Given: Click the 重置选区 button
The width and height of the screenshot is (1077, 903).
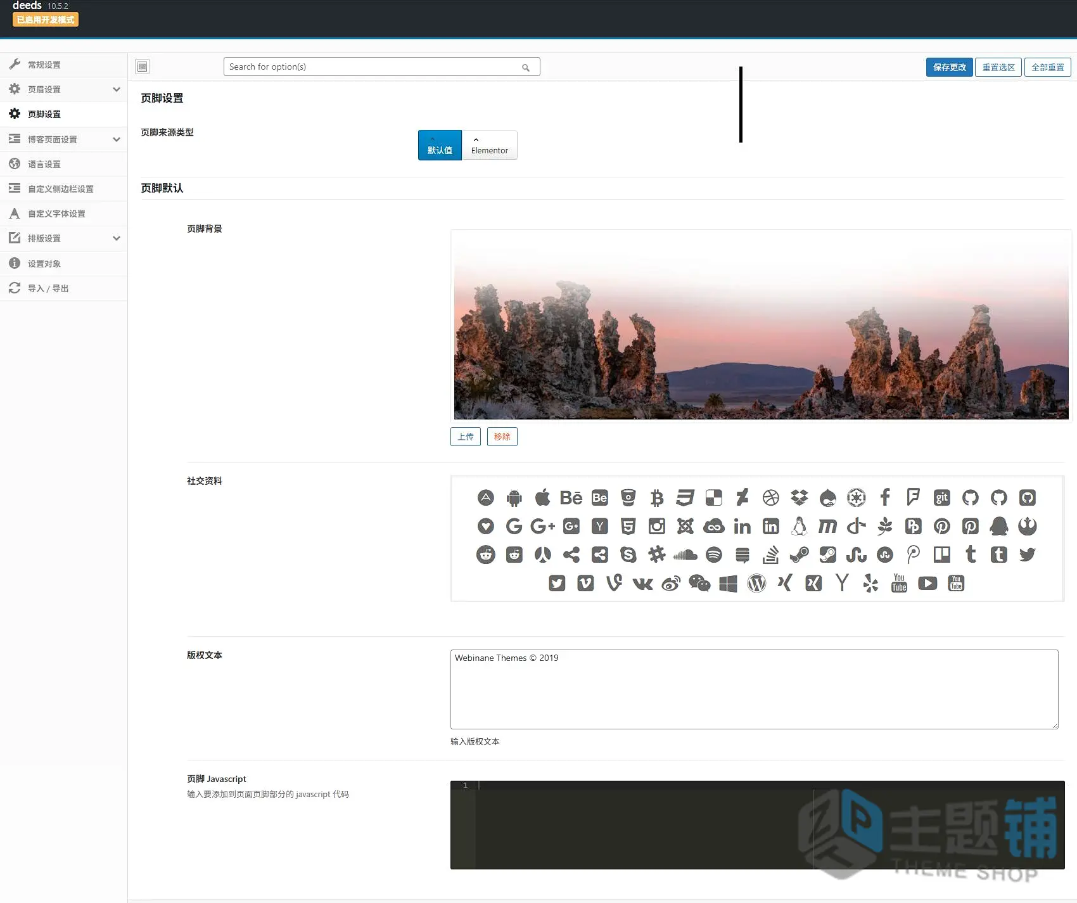Looking at the screenshot, I should point(998,67).
